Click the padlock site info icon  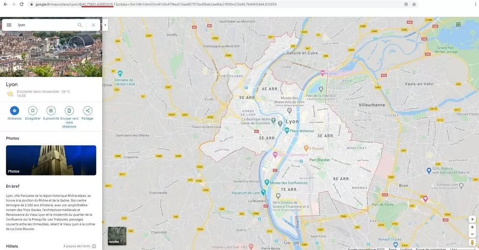pos(31,4)
